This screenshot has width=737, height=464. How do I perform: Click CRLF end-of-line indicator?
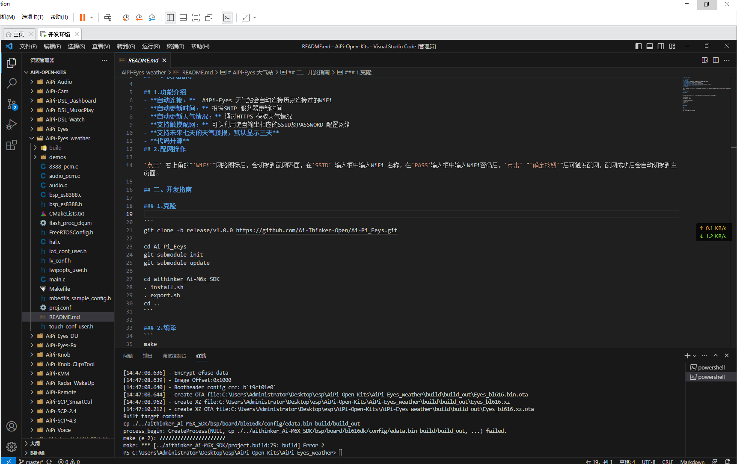(668, 462)
